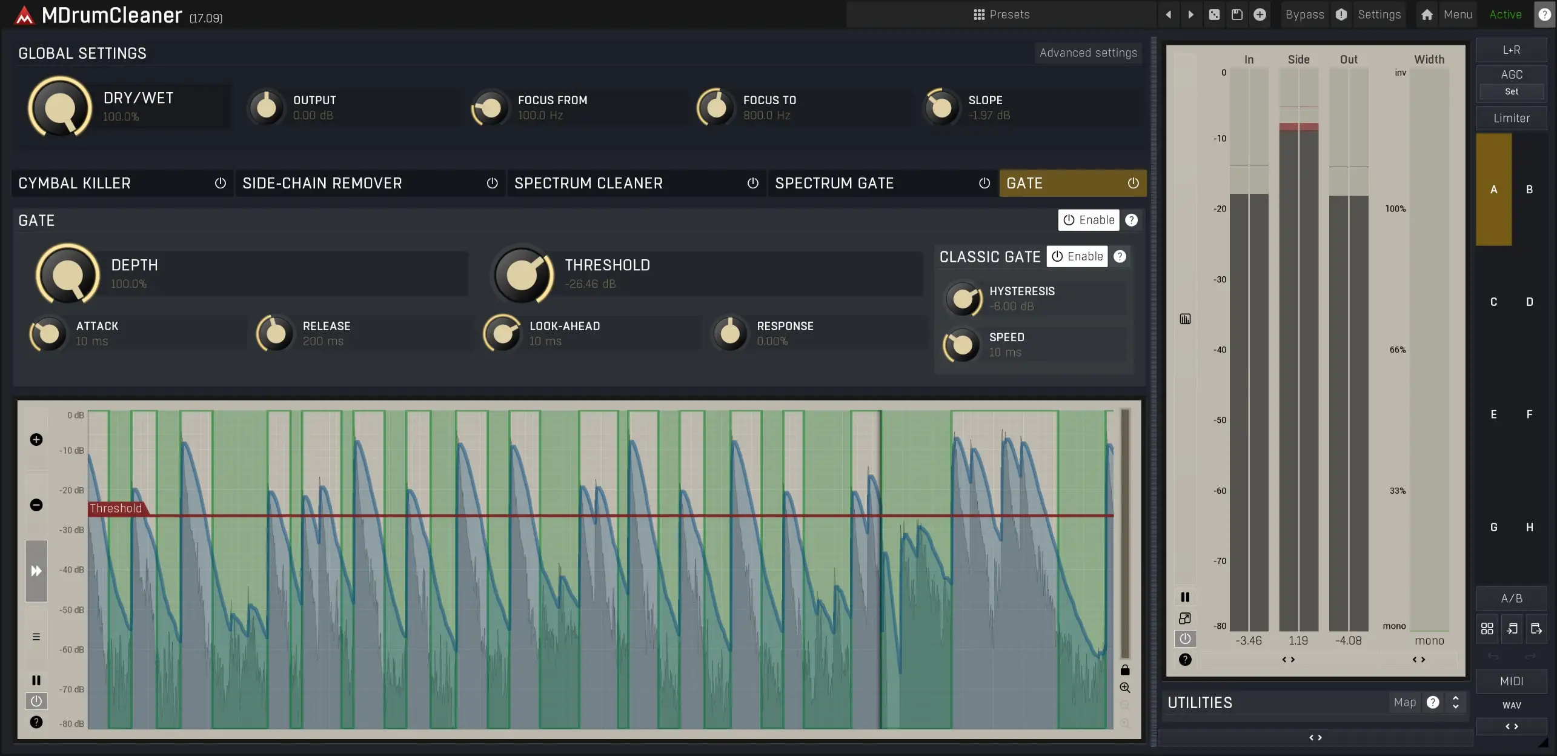Pause the gate graph display
Viewport: 1557px width, 756px height.
pyautogui.click(x=36, y=680)
